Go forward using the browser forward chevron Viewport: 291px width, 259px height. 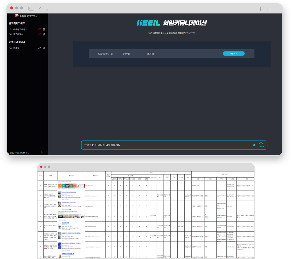pos(47,9)
